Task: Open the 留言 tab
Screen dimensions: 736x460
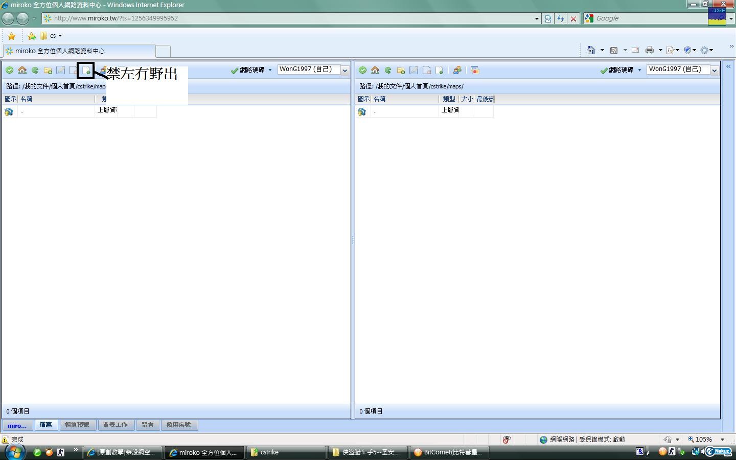Action: point(148,425)
